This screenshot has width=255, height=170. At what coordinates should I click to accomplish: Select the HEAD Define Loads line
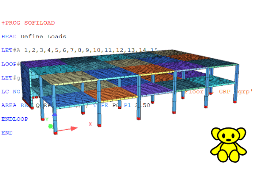pos(34,37)
